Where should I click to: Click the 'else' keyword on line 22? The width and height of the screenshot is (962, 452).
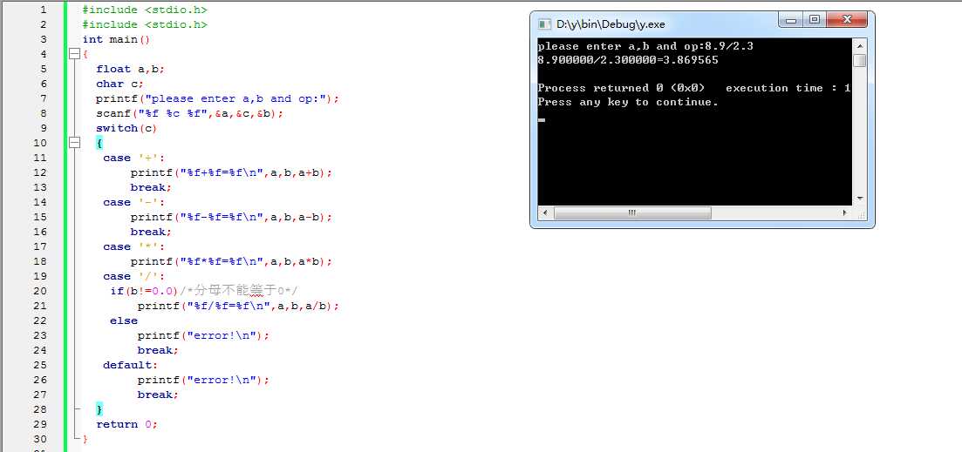(124, 320)
